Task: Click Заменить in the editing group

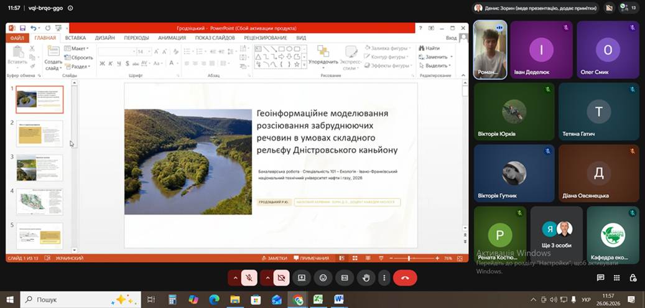Action: click(x=435, y=57)
